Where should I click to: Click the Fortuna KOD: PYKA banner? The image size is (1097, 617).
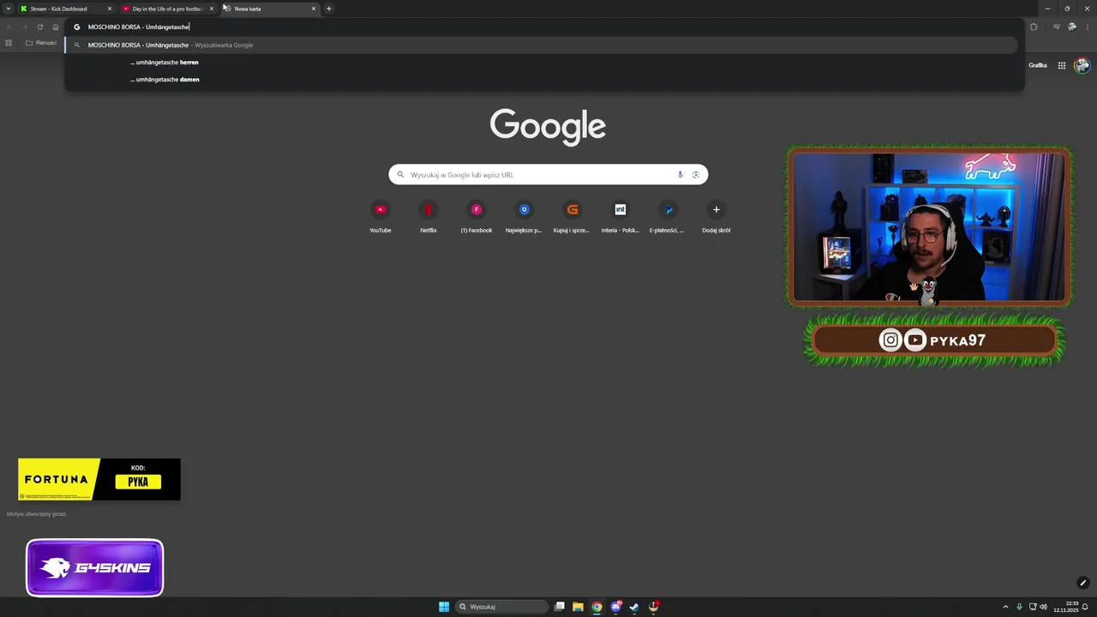tap(99, 479)
